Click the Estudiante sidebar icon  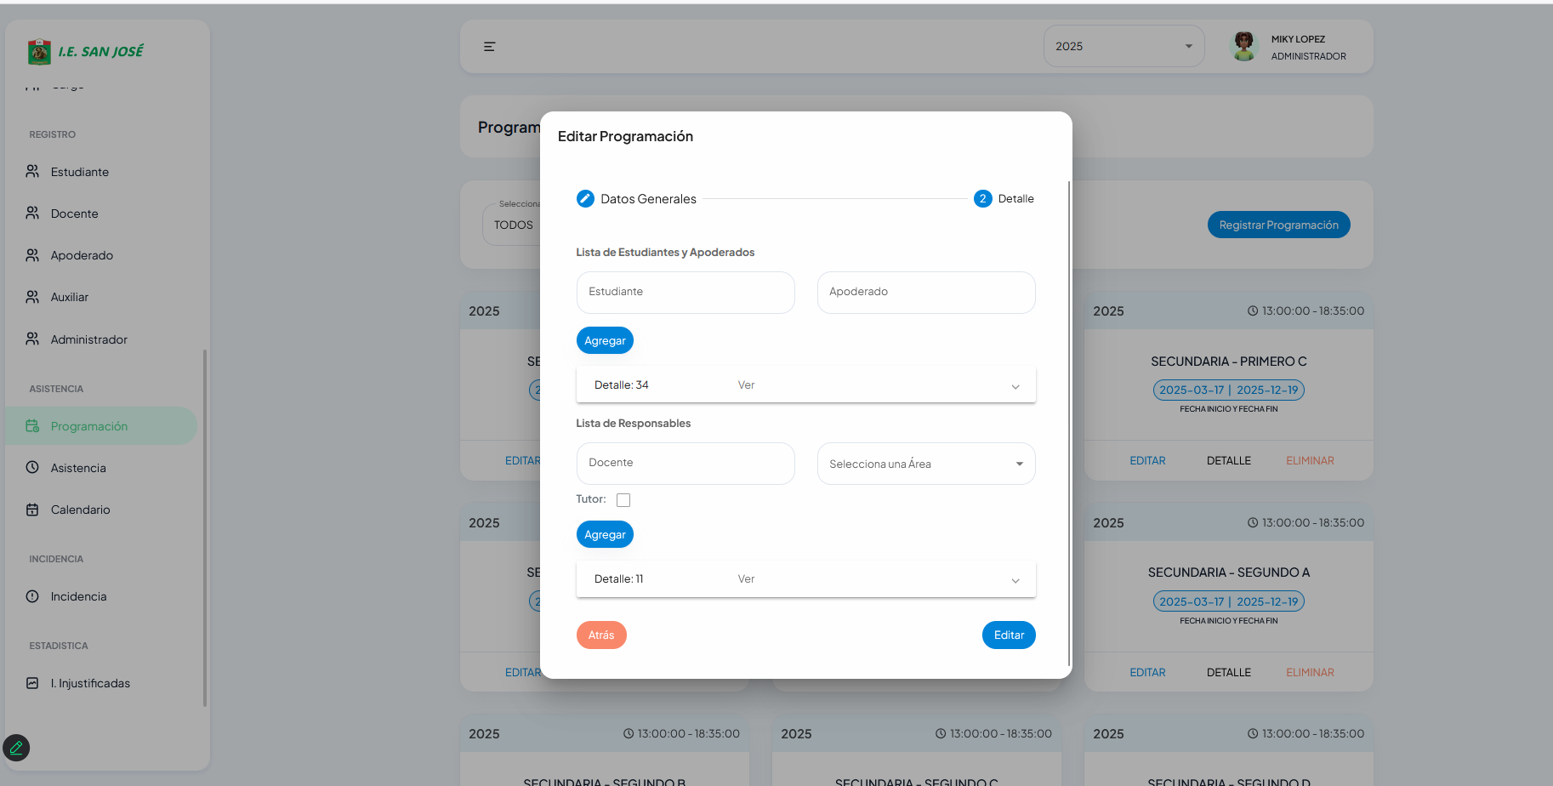32,172
